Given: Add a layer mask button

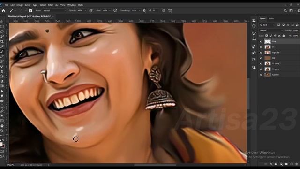Looking at the screenshot, I should [x=276, y=164].
